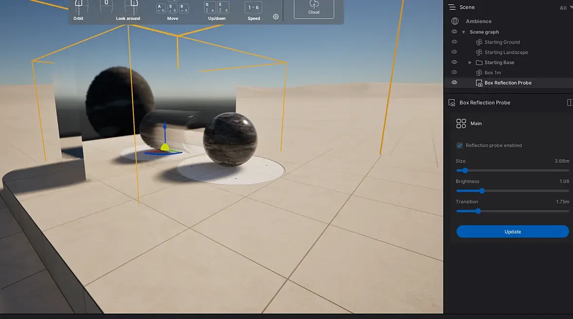Click the Starting Base folder icon
The width and height of the screenshot is (573, 319).
pyautogui.click(x=479, y=63)
